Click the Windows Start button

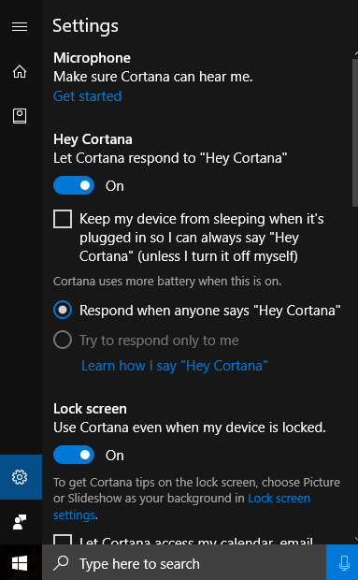(x=20, y=564)
